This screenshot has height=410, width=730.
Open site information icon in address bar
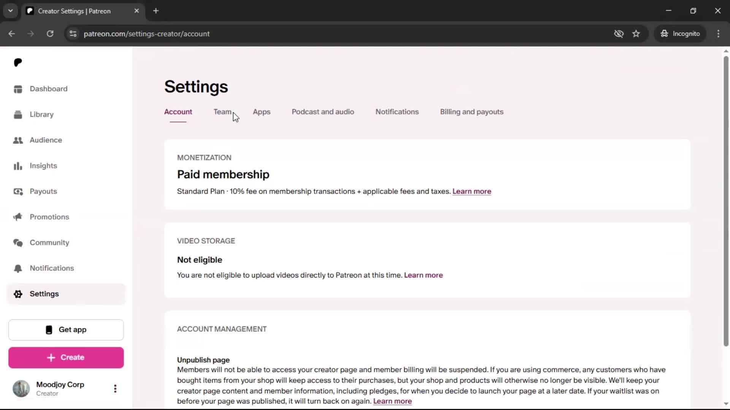pos(73,34)
